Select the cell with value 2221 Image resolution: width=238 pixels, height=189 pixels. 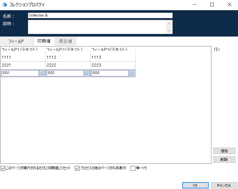pyautogui.click(x=23, y=65)
